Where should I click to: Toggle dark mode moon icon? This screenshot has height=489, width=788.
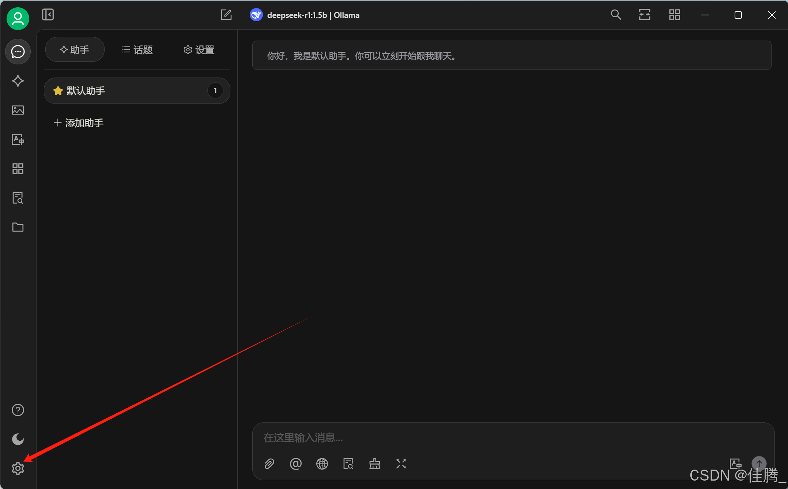tap(18, 439)
